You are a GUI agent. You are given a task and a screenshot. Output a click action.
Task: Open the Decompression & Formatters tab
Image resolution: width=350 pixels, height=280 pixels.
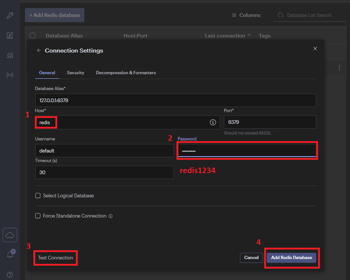(126, 73)
